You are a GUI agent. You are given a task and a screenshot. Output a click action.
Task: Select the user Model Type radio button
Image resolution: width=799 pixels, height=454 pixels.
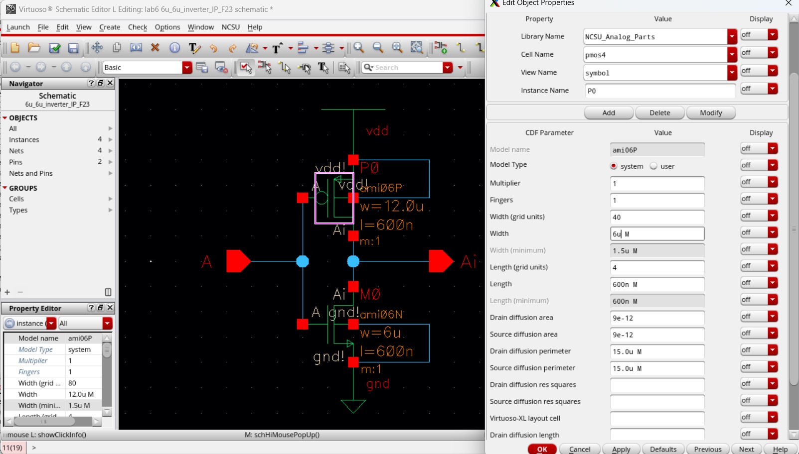[653, 166]
